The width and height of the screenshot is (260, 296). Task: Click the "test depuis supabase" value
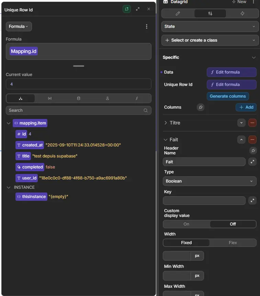coord(55,156)
